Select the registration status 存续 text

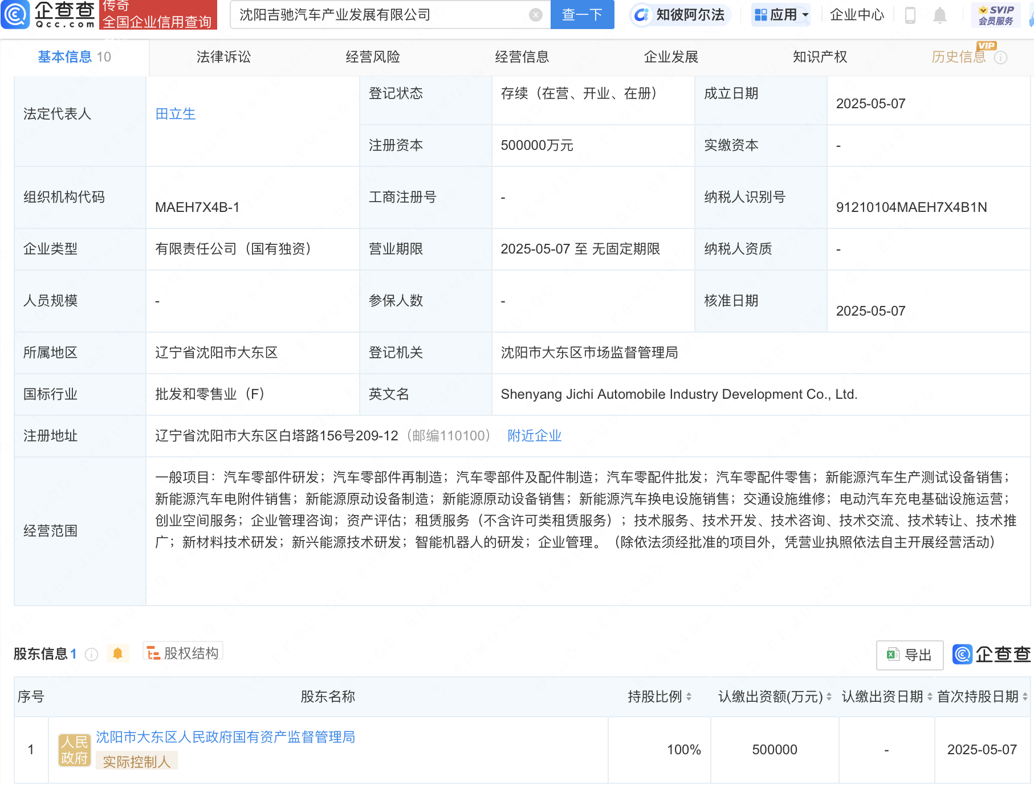point(582,93)
